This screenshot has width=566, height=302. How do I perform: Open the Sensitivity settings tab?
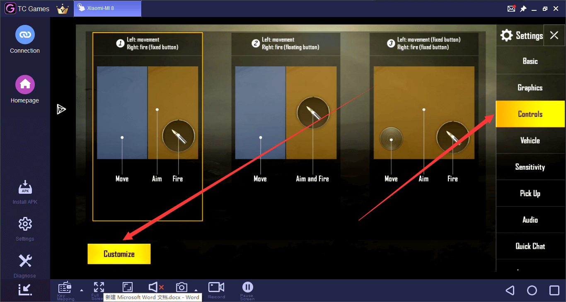coord(530,167)
